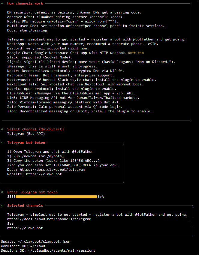Image resolution: width=199 pixels, height=255 pixels.
Task: Click the diamond marker beside Enter Telegram bot token
Action: pos(2,192)
